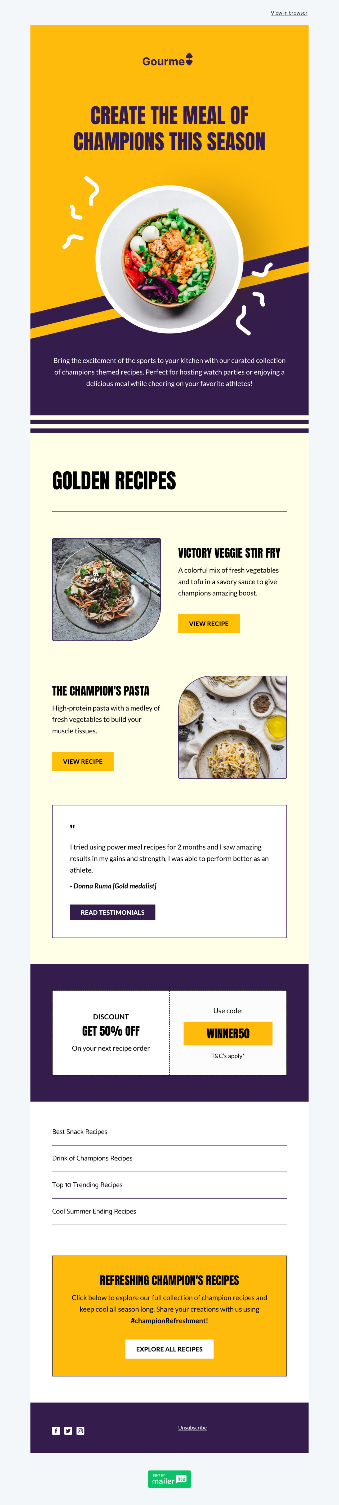The width and height of the screenshot is (339, 1505).
Task: Click the champion's pasta photo
Action: point(232,727)
